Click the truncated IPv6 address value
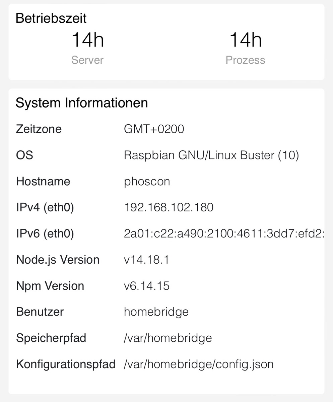The image size is (333, 402). point(223,233)
